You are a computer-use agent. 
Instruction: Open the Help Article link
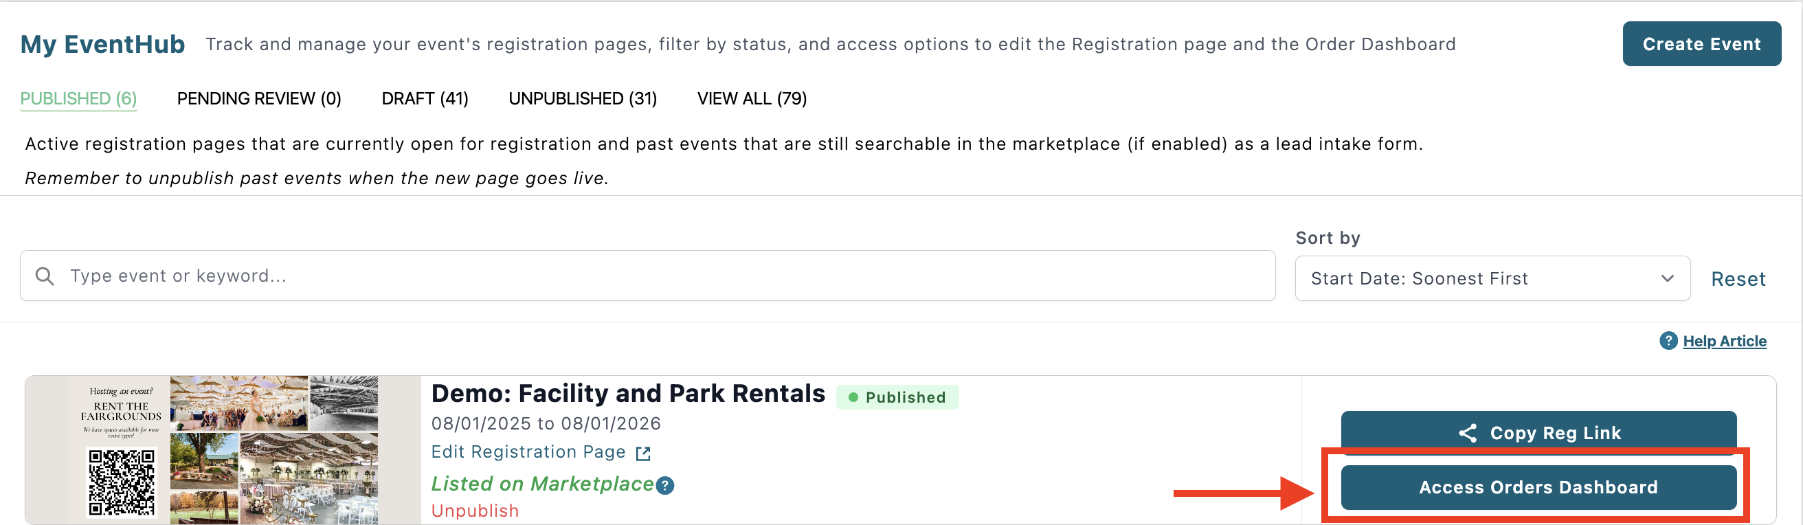tap(1725, 341)
